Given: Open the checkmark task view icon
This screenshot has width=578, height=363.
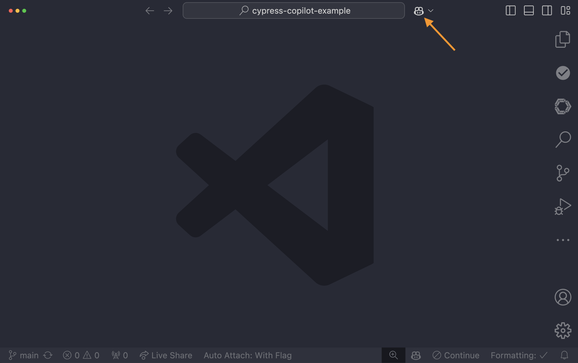Looking at the screenshot, I should click(563, 73).
